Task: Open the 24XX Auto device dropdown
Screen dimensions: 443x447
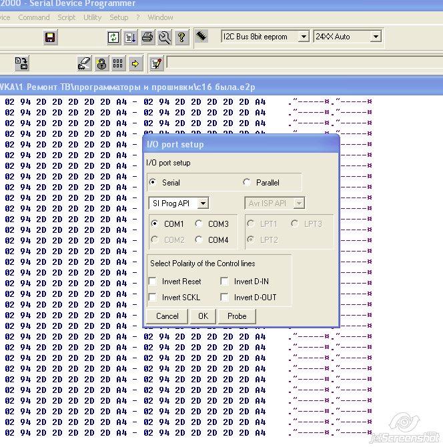Action: coord(347,37)
